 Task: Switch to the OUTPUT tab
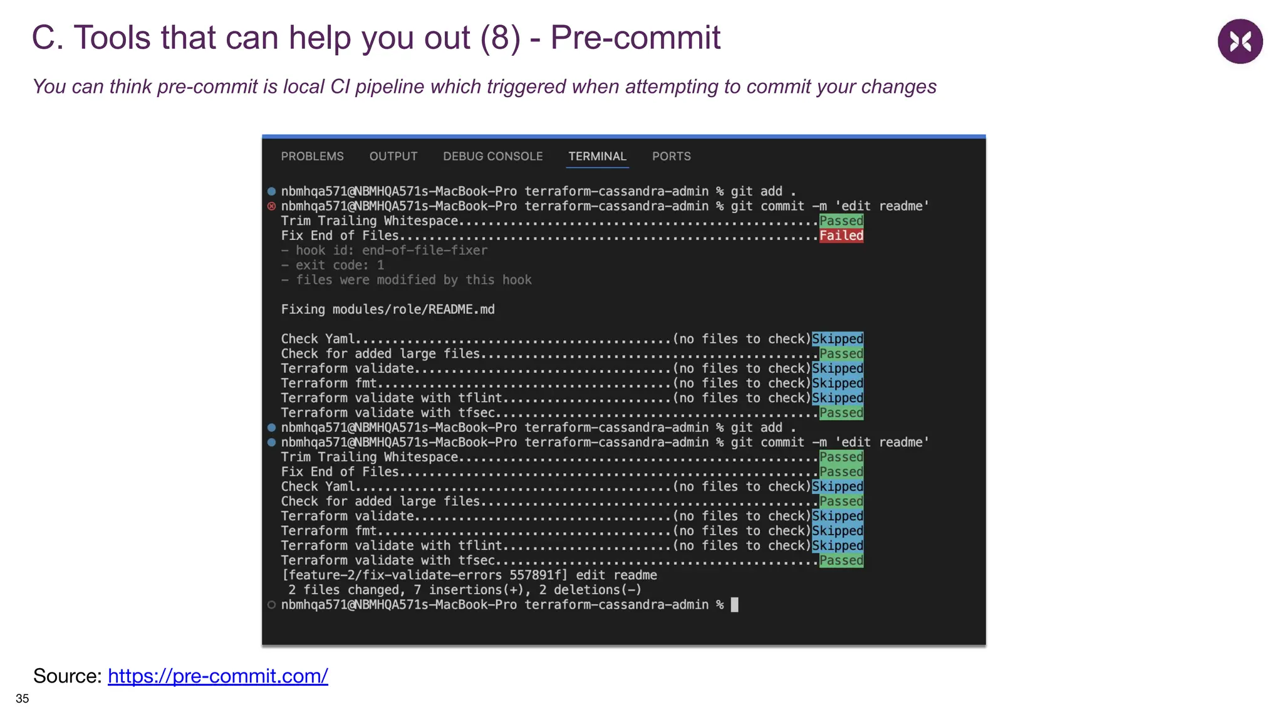click(393, 156)
